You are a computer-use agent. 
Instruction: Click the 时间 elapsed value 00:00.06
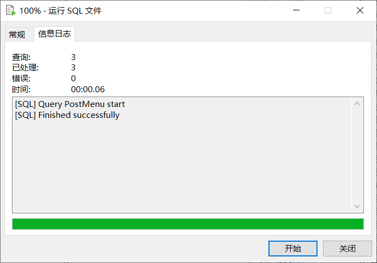pos(88,89)
